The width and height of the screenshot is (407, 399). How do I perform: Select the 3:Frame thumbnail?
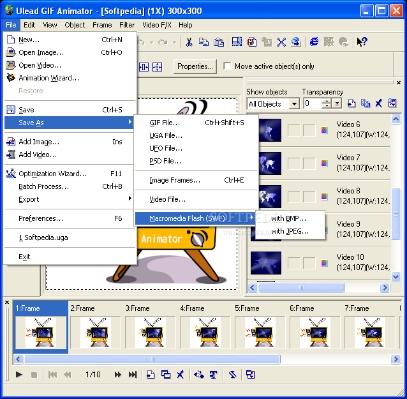[151, 332]
